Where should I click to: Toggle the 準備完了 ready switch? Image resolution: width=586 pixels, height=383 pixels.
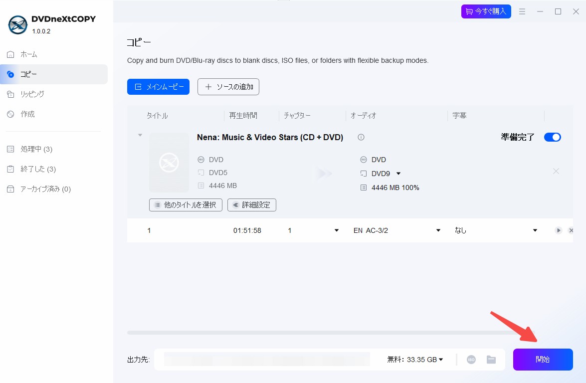point(553,137)
